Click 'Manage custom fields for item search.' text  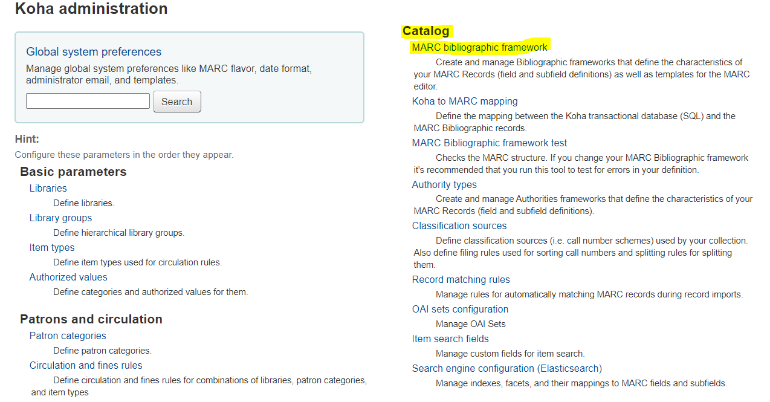point(510,354)
